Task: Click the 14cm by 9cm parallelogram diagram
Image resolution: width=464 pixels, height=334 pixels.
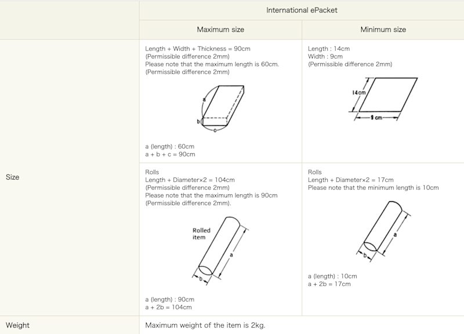Action: (x=383, y=99)
